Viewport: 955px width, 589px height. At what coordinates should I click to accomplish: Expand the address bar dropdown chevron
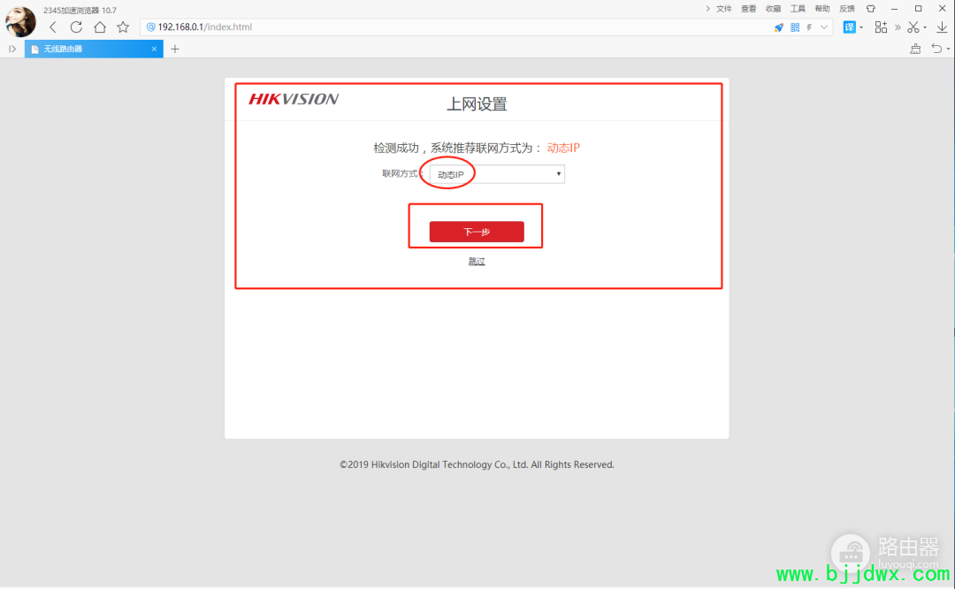824,27
